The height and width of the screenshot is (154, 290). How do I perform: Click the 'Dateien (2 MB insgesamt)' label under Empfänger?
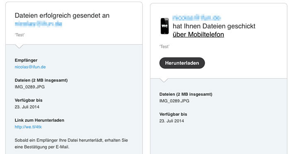41,81
